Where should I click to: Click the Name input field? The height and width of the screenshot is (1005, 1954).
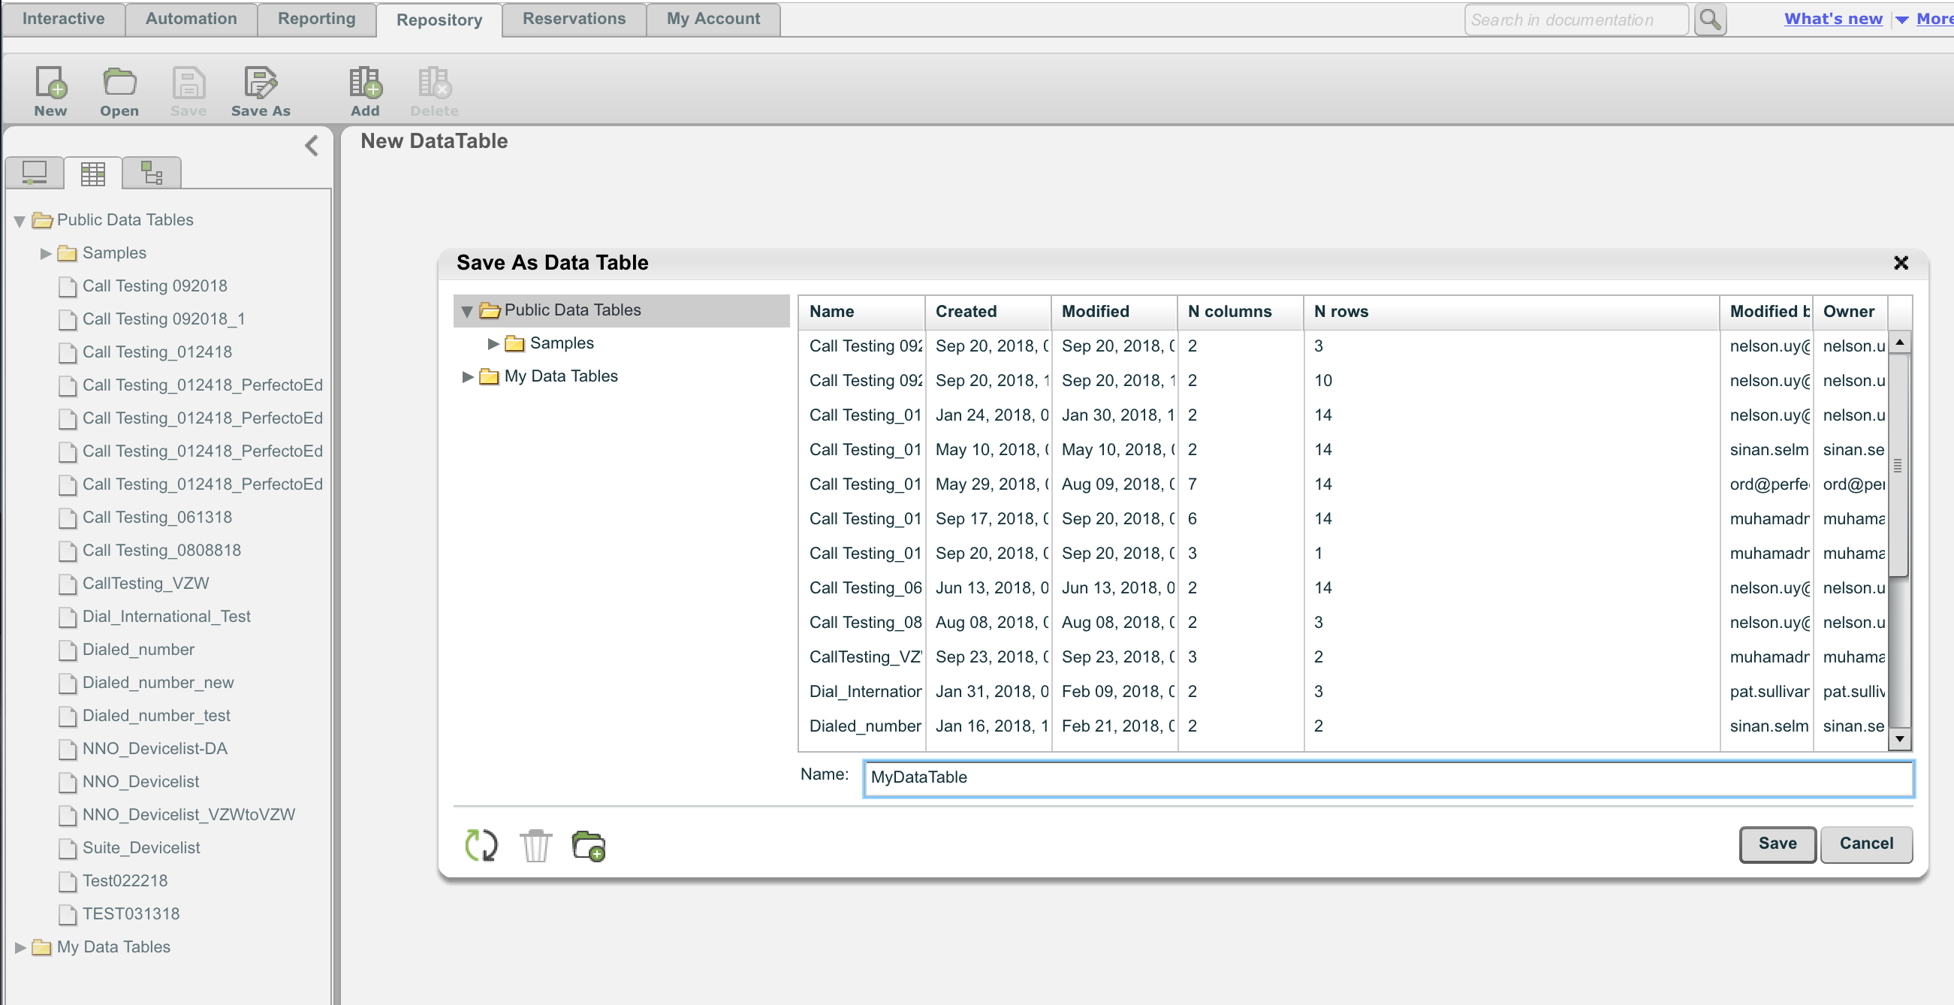(1387, 777)
